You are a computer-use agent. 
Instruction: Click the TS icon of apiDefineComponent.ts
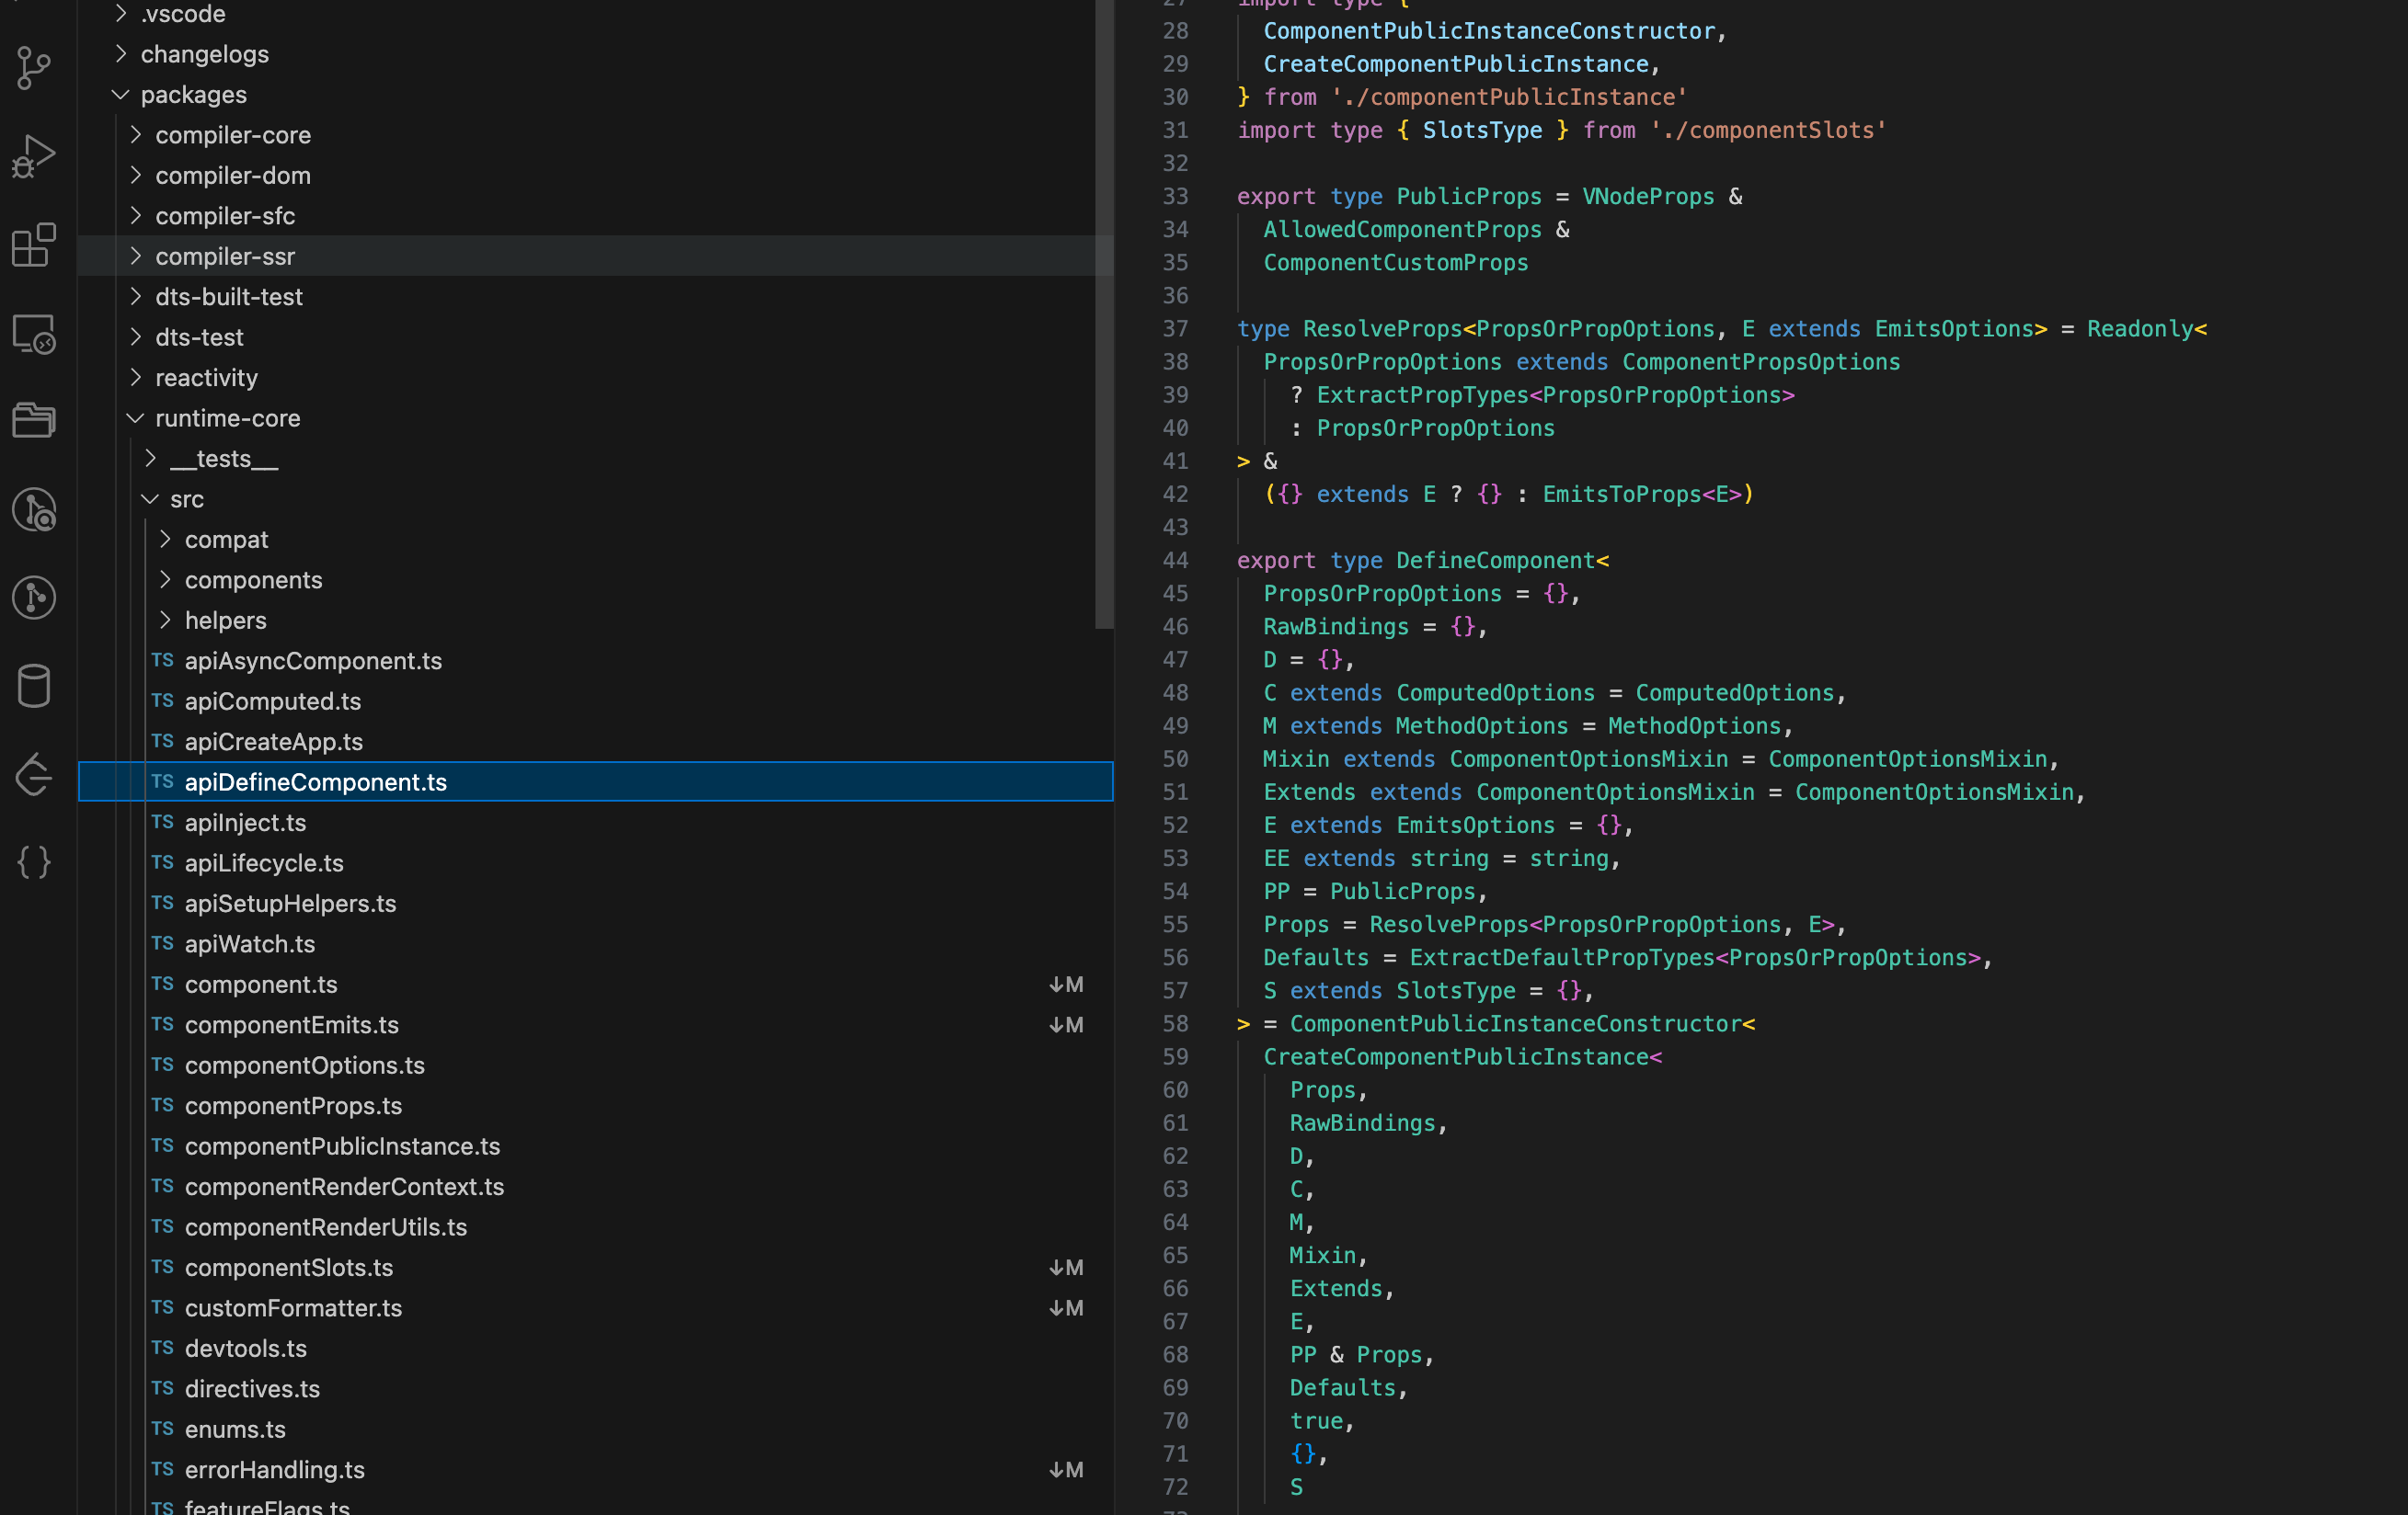click(162, 781)
